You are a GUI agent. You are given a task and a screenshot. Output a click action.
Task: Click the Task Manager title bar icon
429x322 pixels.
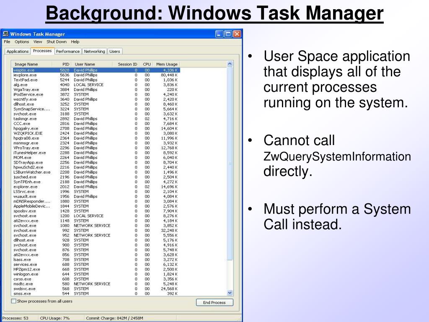(5, 34)
